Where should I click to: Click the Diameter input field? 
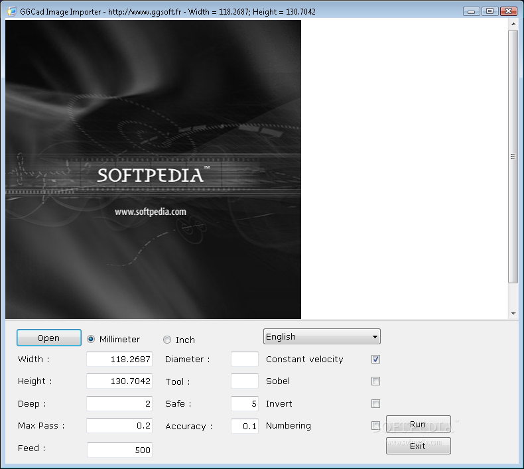pyautogui.click(x=245, y=359)
